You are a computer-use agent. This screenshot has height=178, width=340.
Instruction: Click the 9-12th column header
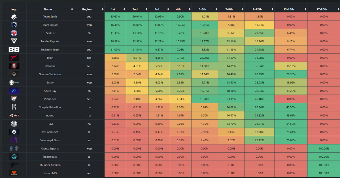259,9
